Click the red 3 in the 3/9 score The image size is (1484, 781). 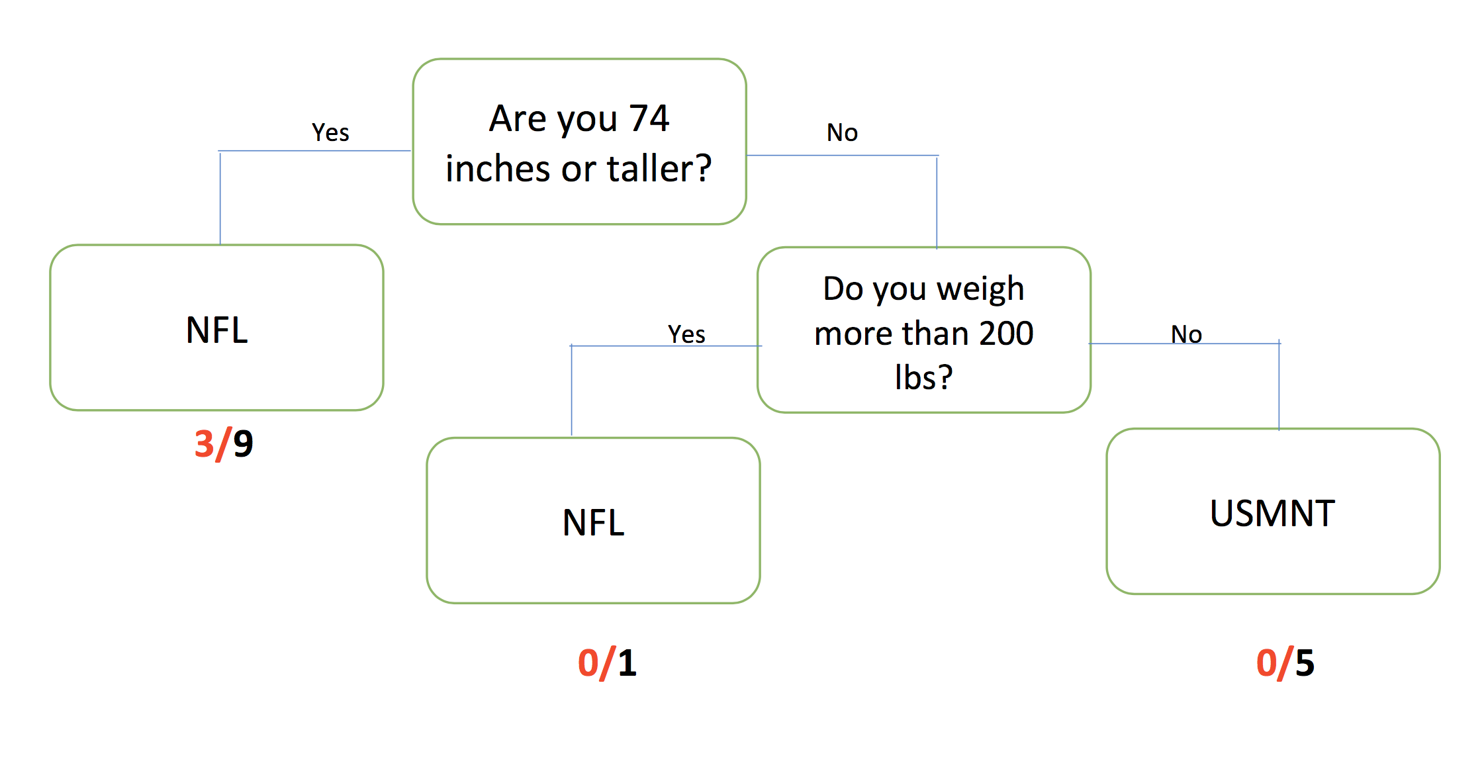coord(205,443)
